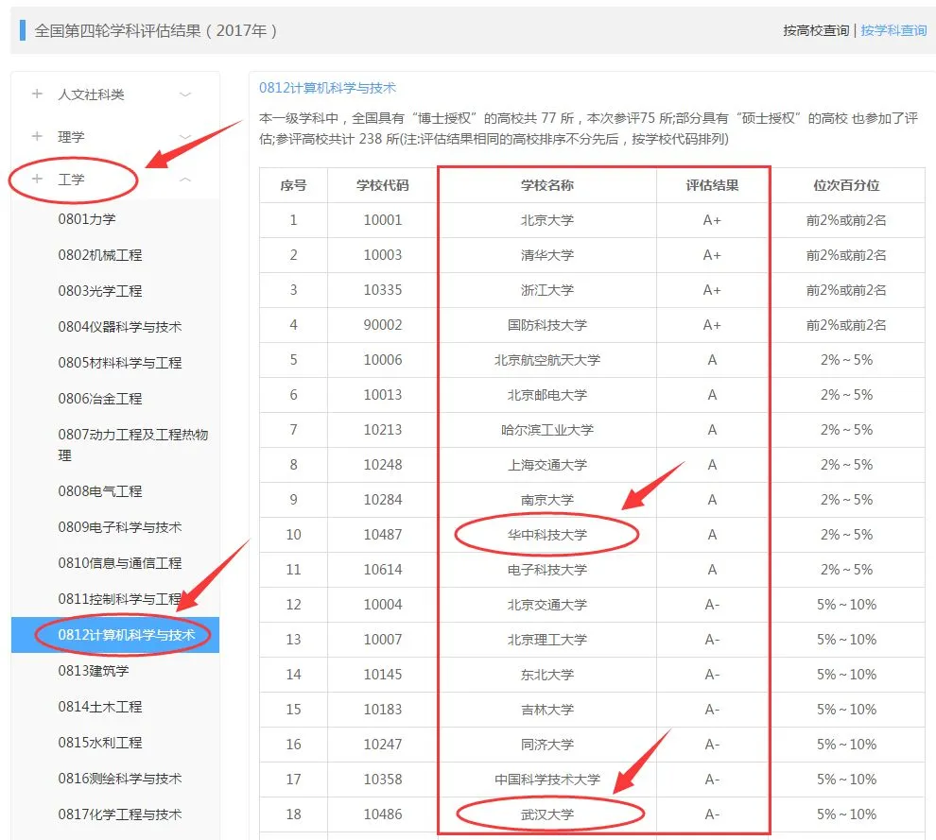Expand the 人文社科类 chevron
Viewport: 936px width, 840px height.
click(x=185, y=94)
